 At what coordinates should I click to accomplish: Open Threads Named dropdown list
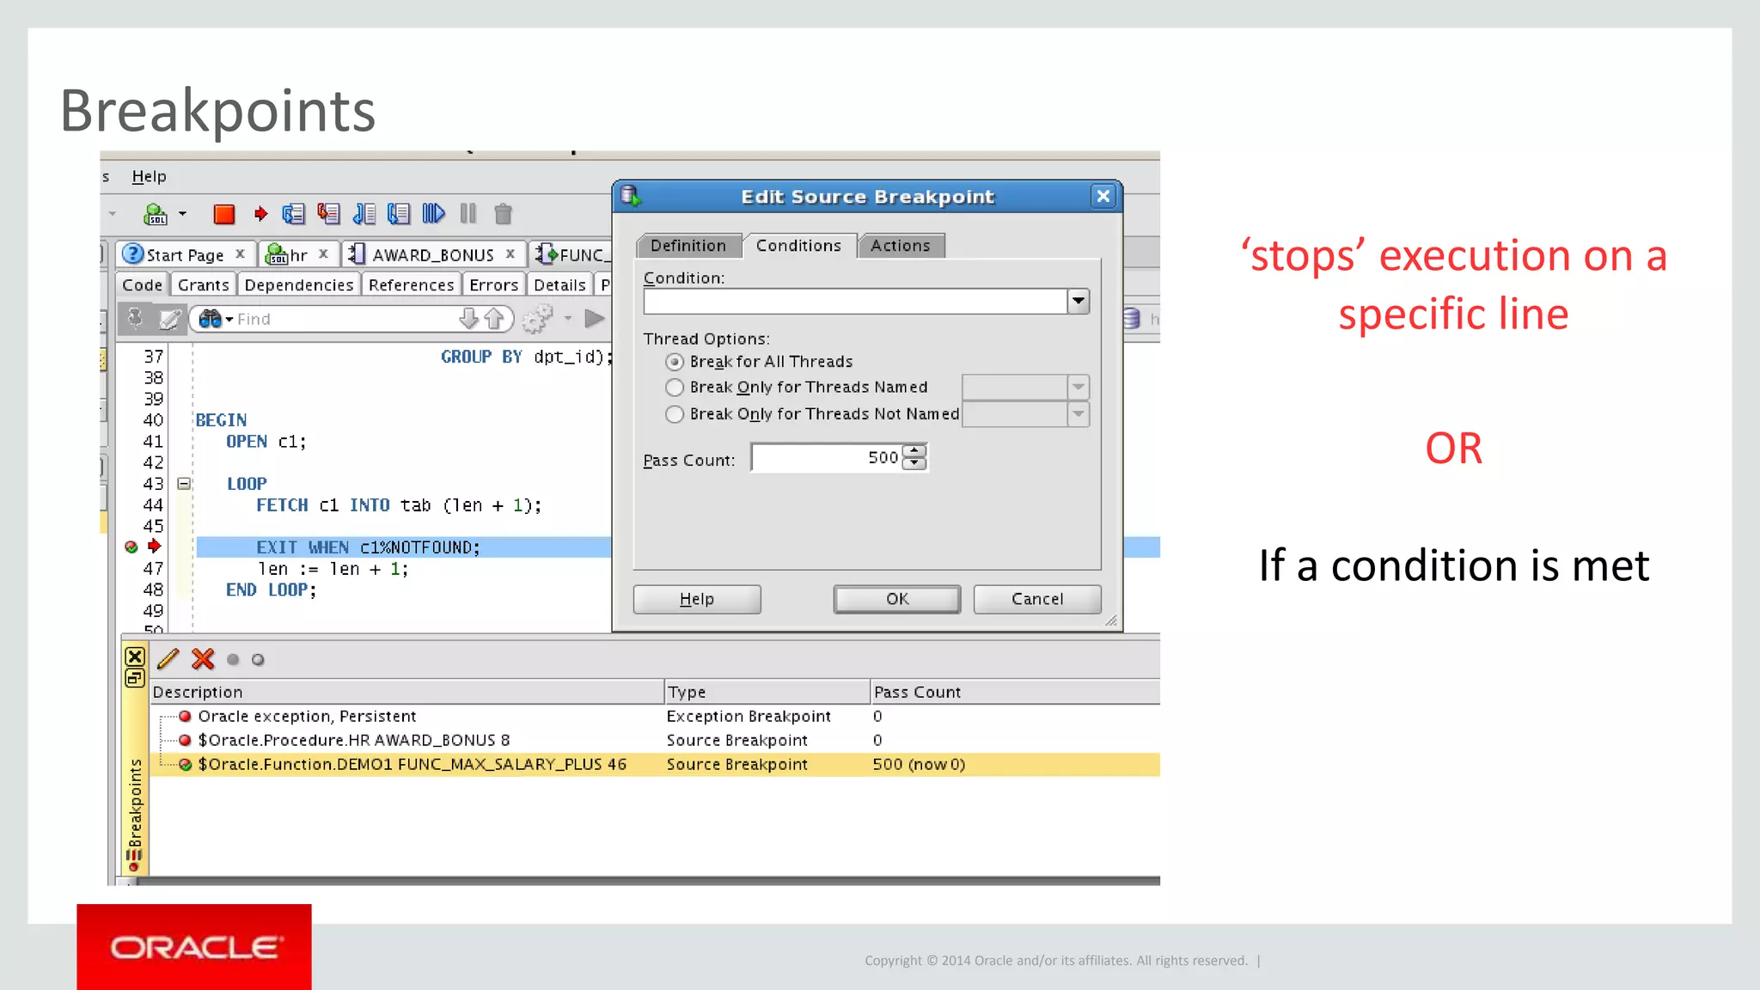(1079, 388)
